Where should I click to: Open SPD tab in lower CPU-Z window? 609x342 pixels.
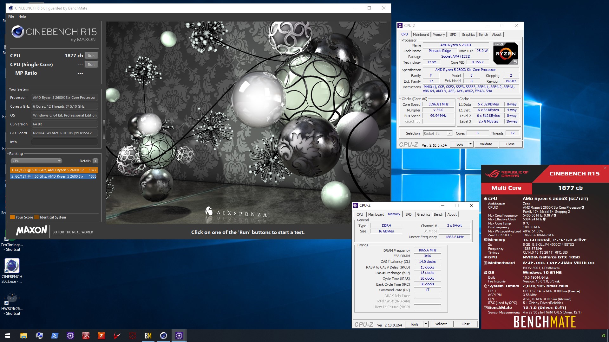(408, 214)
